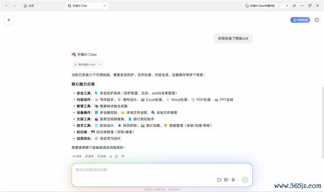This screenshot has width=324, height=192.
Task: Start voice input with microphone icon
Action: click(233, 180)
